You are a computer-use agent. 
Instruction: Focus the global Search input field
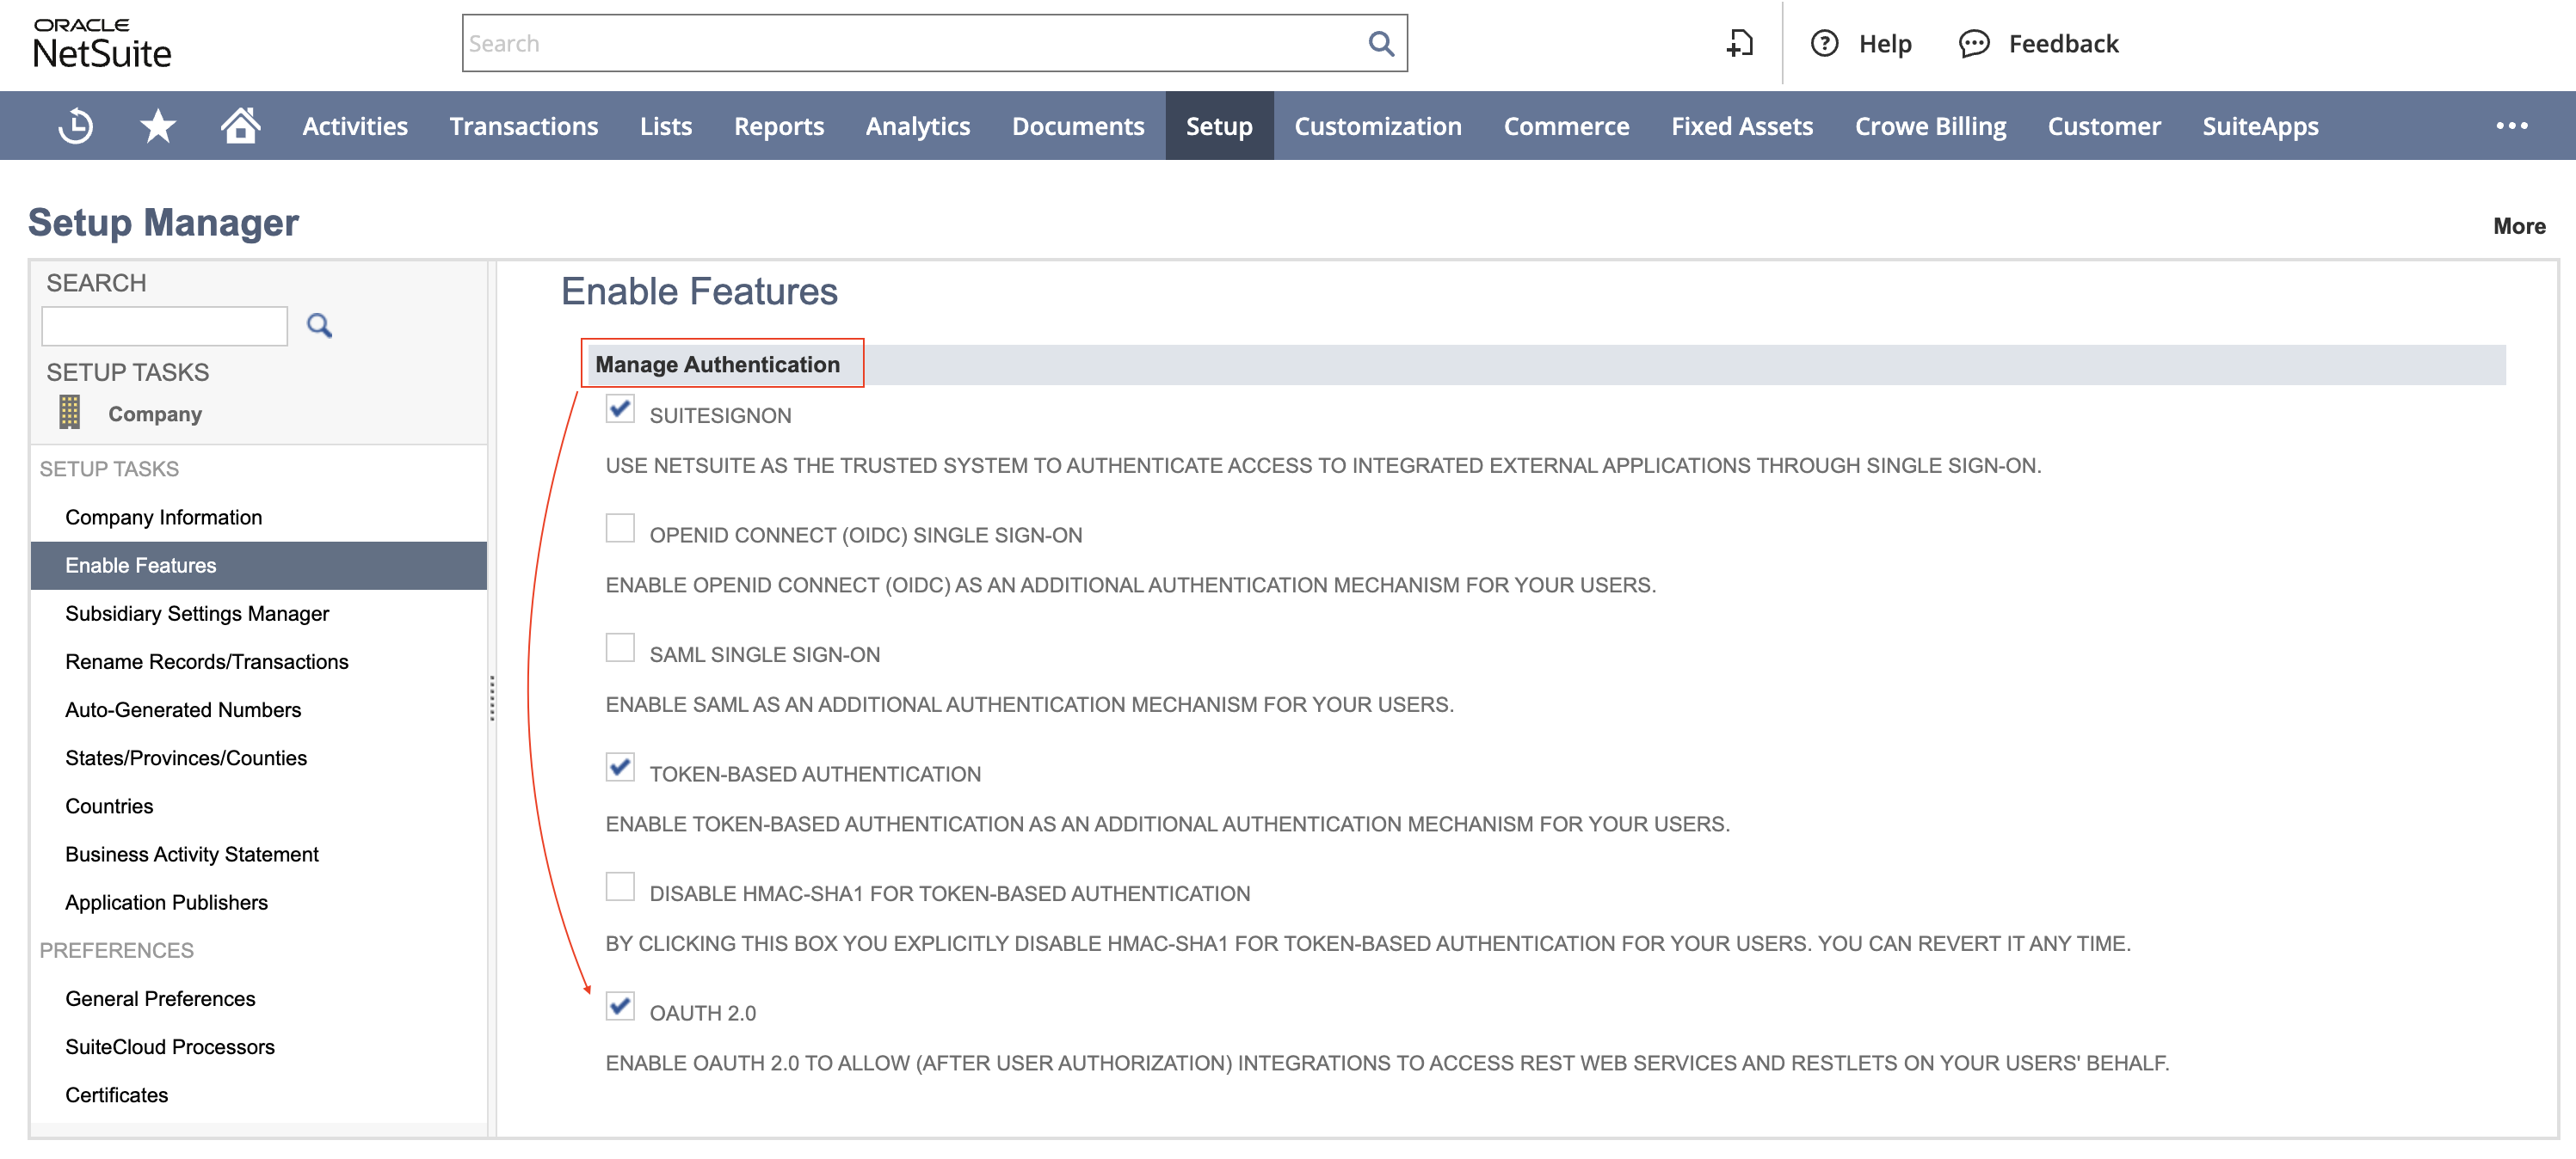tap(915, 43)
